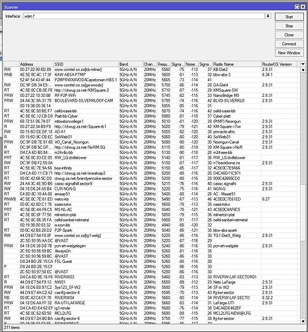Open the column selector dropdown arrow
308x332 pixels.
tap(303, 64)
